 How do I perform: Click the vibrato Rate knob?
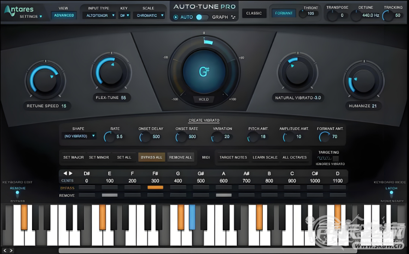click(x=109, y=137)
